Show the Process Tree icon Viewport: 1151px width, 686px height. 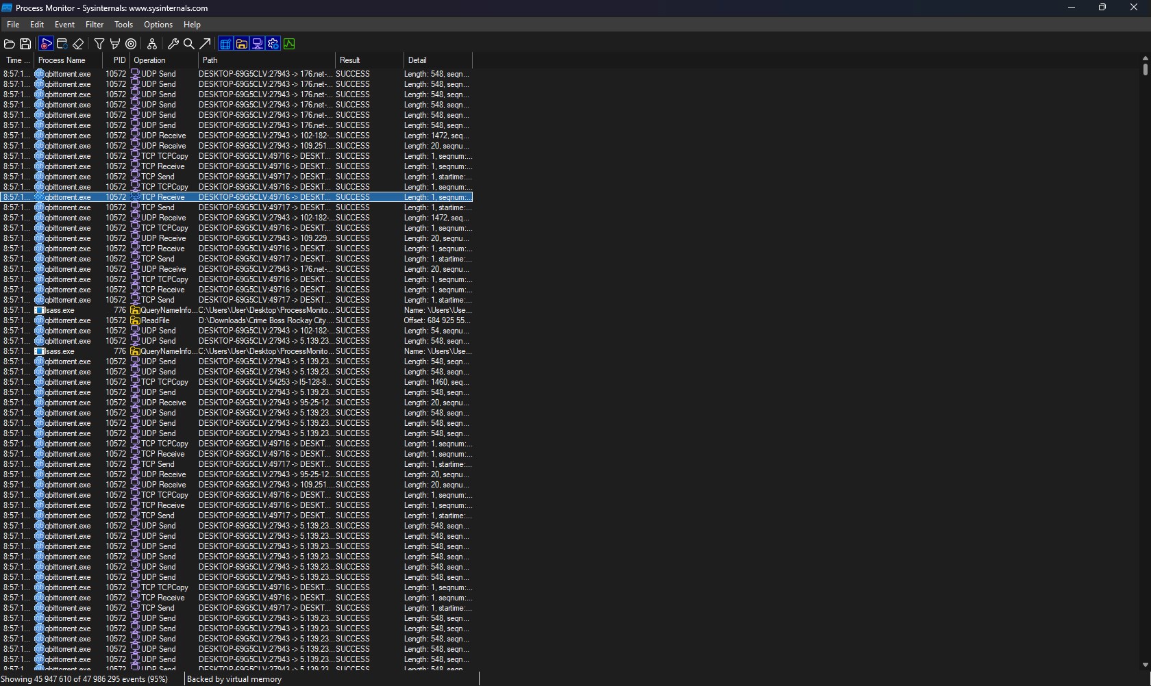click(152, 44)
